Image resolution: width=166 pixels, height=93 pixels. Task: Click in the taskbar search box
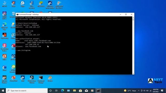click(x=27, y=91)
